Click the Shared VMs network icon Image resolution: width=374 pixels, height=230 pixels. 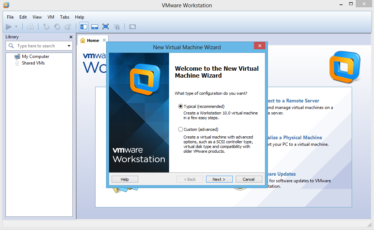pyautogui.click(x=17, y=63)
